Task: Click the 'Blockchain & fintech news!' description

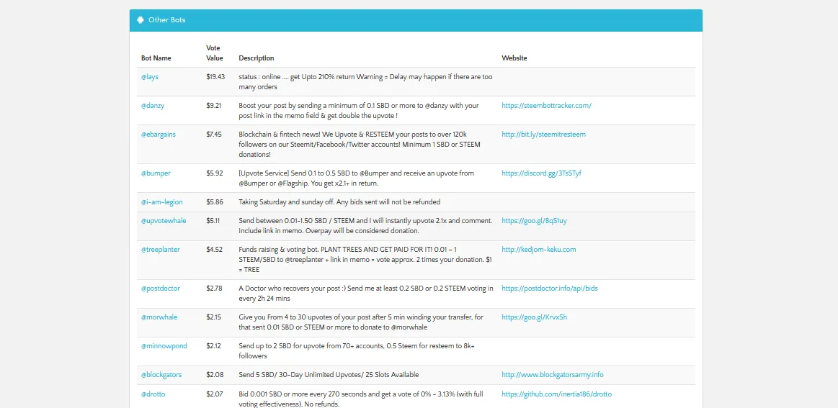Action: pos(360,144)
